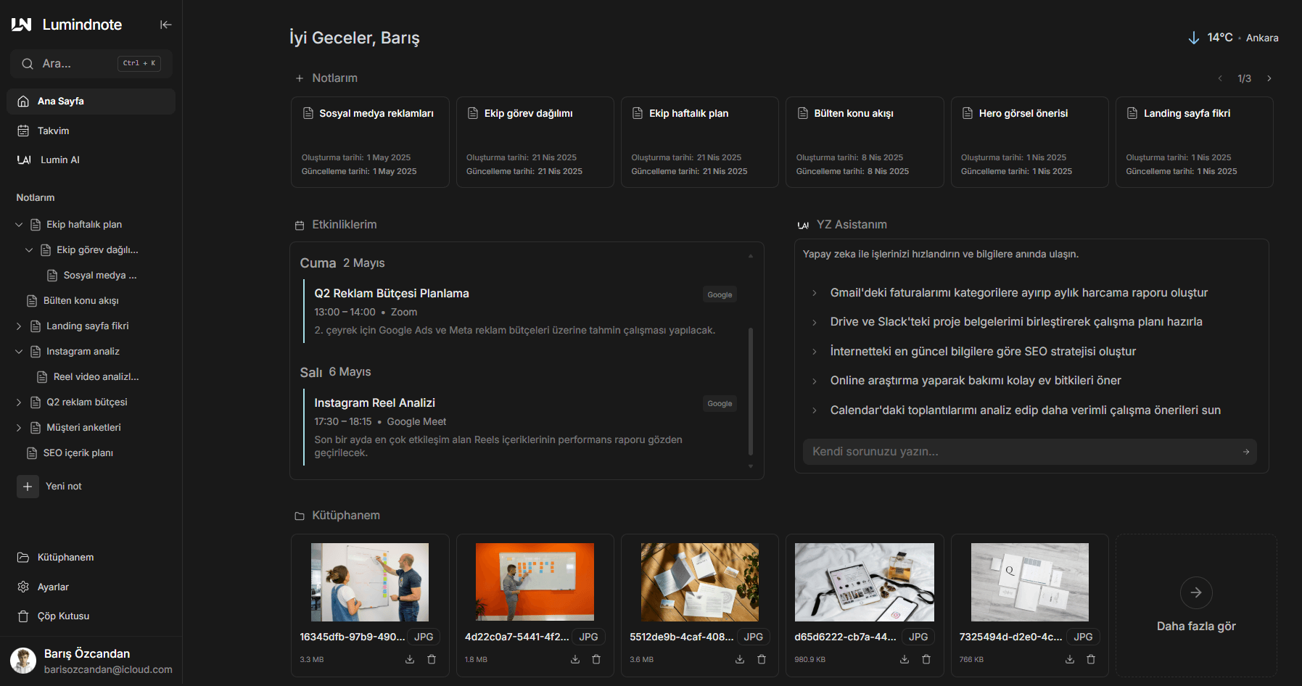Download the 16345dfb file
This screenshot has width=1302, height=686.
tap(410, 659)
